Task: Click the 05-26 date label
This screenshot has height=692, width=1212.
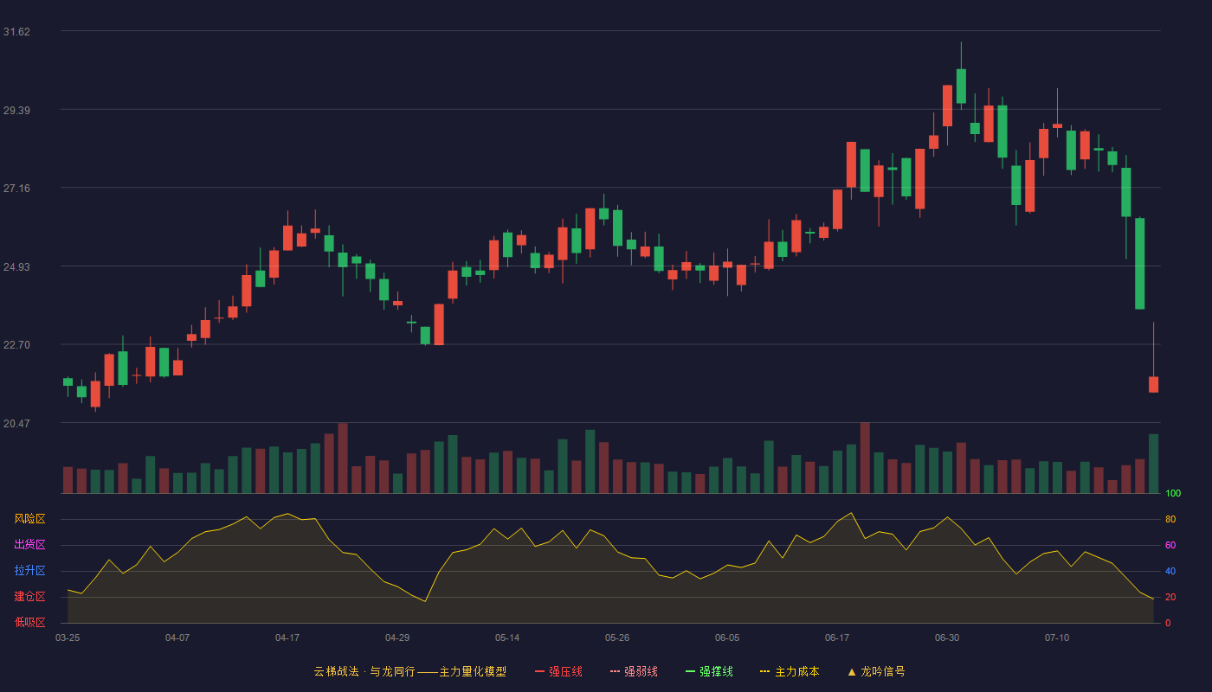Action: coord(617,638)
